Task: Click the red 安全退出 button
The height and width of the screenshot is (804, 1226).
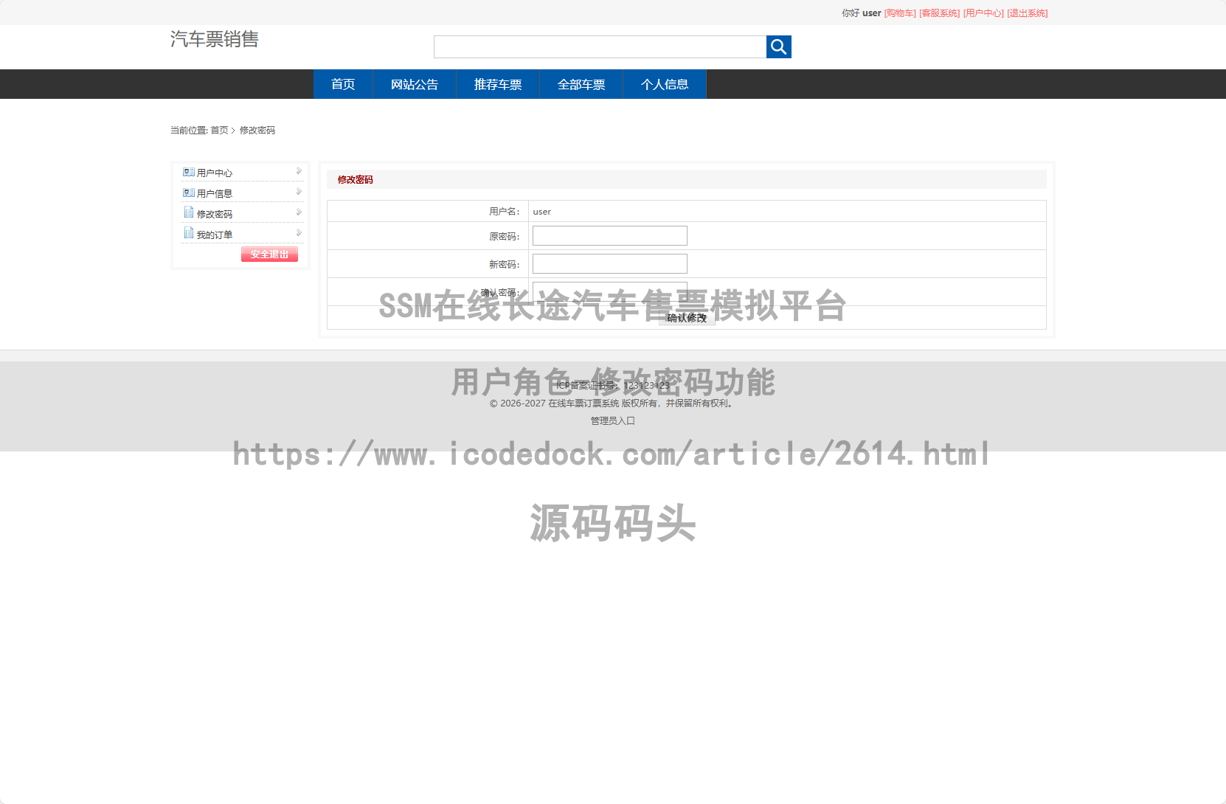Action: pos(269,254)
